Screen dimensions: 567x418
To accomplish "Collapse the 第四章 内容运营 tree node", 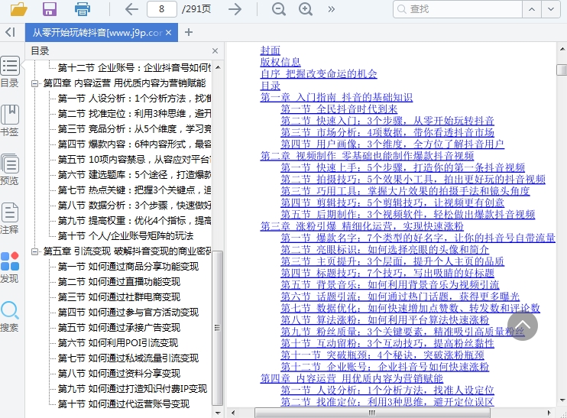I will click(x=34, y=83).
